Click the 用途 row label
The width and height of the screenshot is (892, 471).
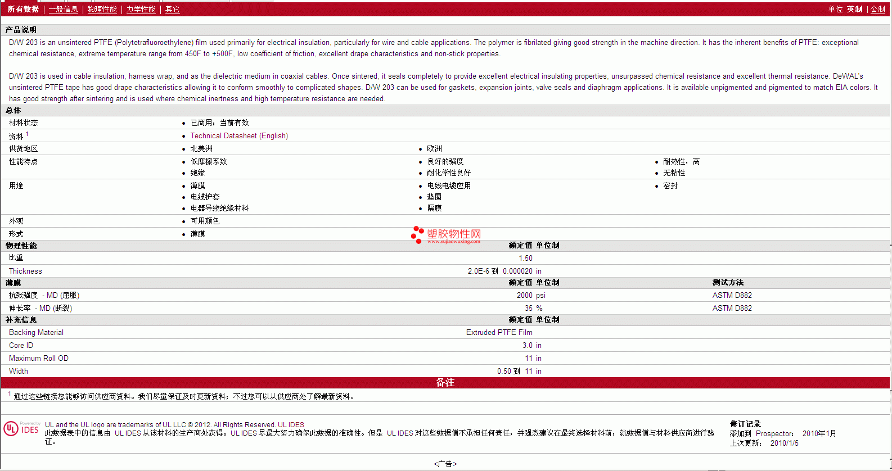tap(16, 186)
